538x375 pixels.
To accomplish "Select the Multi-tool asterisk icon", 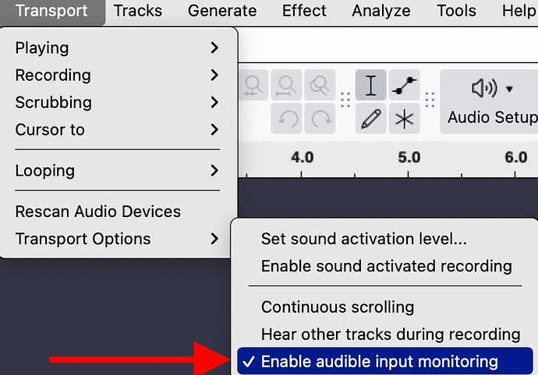I will coord(404,118).
